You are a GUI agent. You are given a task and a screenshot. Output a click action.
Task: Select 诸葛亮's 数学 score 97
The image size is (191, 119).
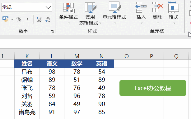(77, 112)
